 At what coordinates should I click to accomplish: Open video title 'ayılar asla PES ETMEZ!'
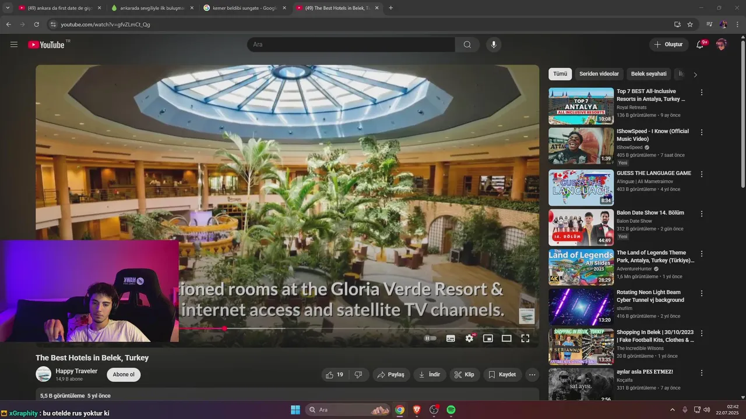645,372
